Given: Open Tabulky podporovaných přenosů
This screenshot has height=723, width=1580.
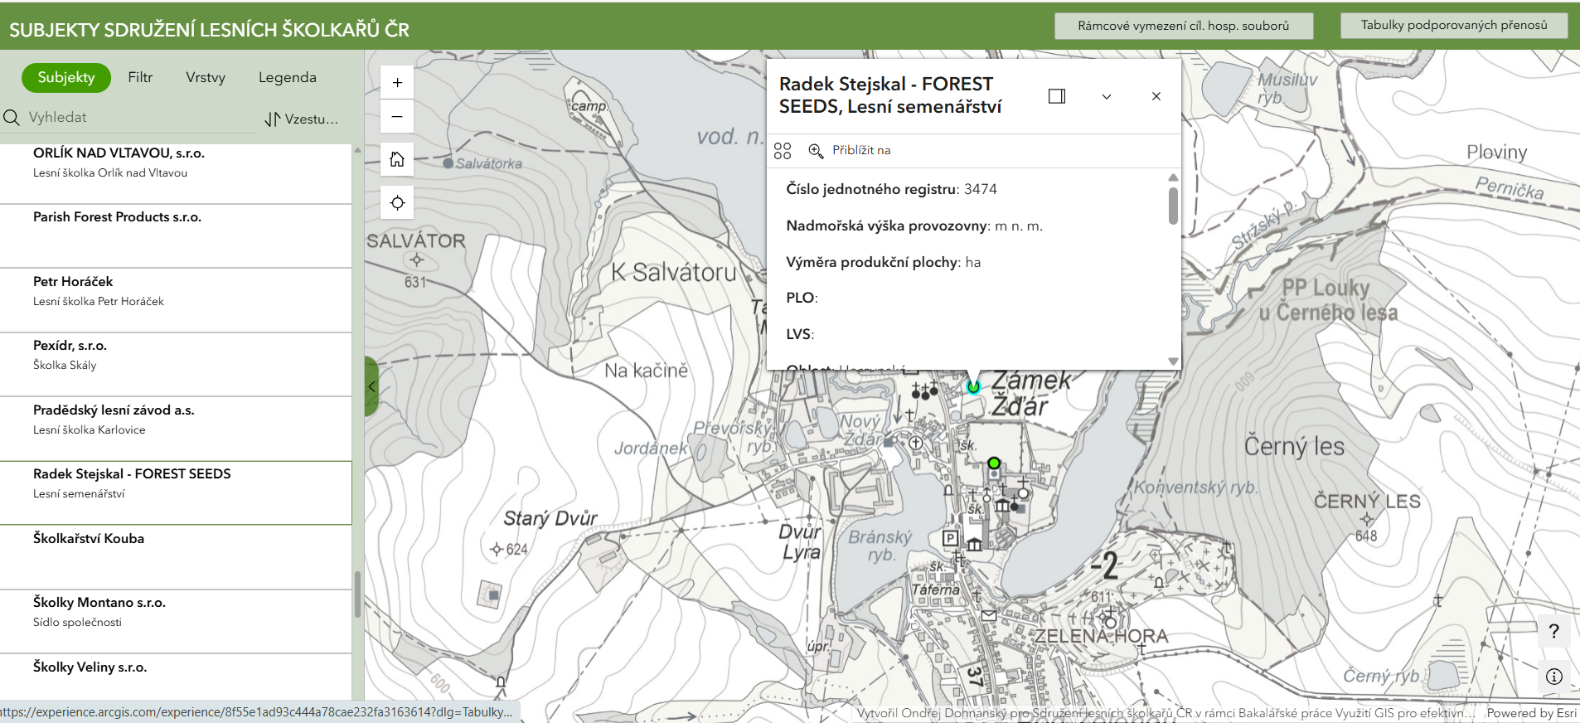Looking at the screenshot, I should 1453,25.
